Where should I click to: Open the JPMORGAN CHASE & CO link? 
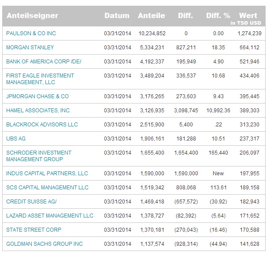point(37,96)
